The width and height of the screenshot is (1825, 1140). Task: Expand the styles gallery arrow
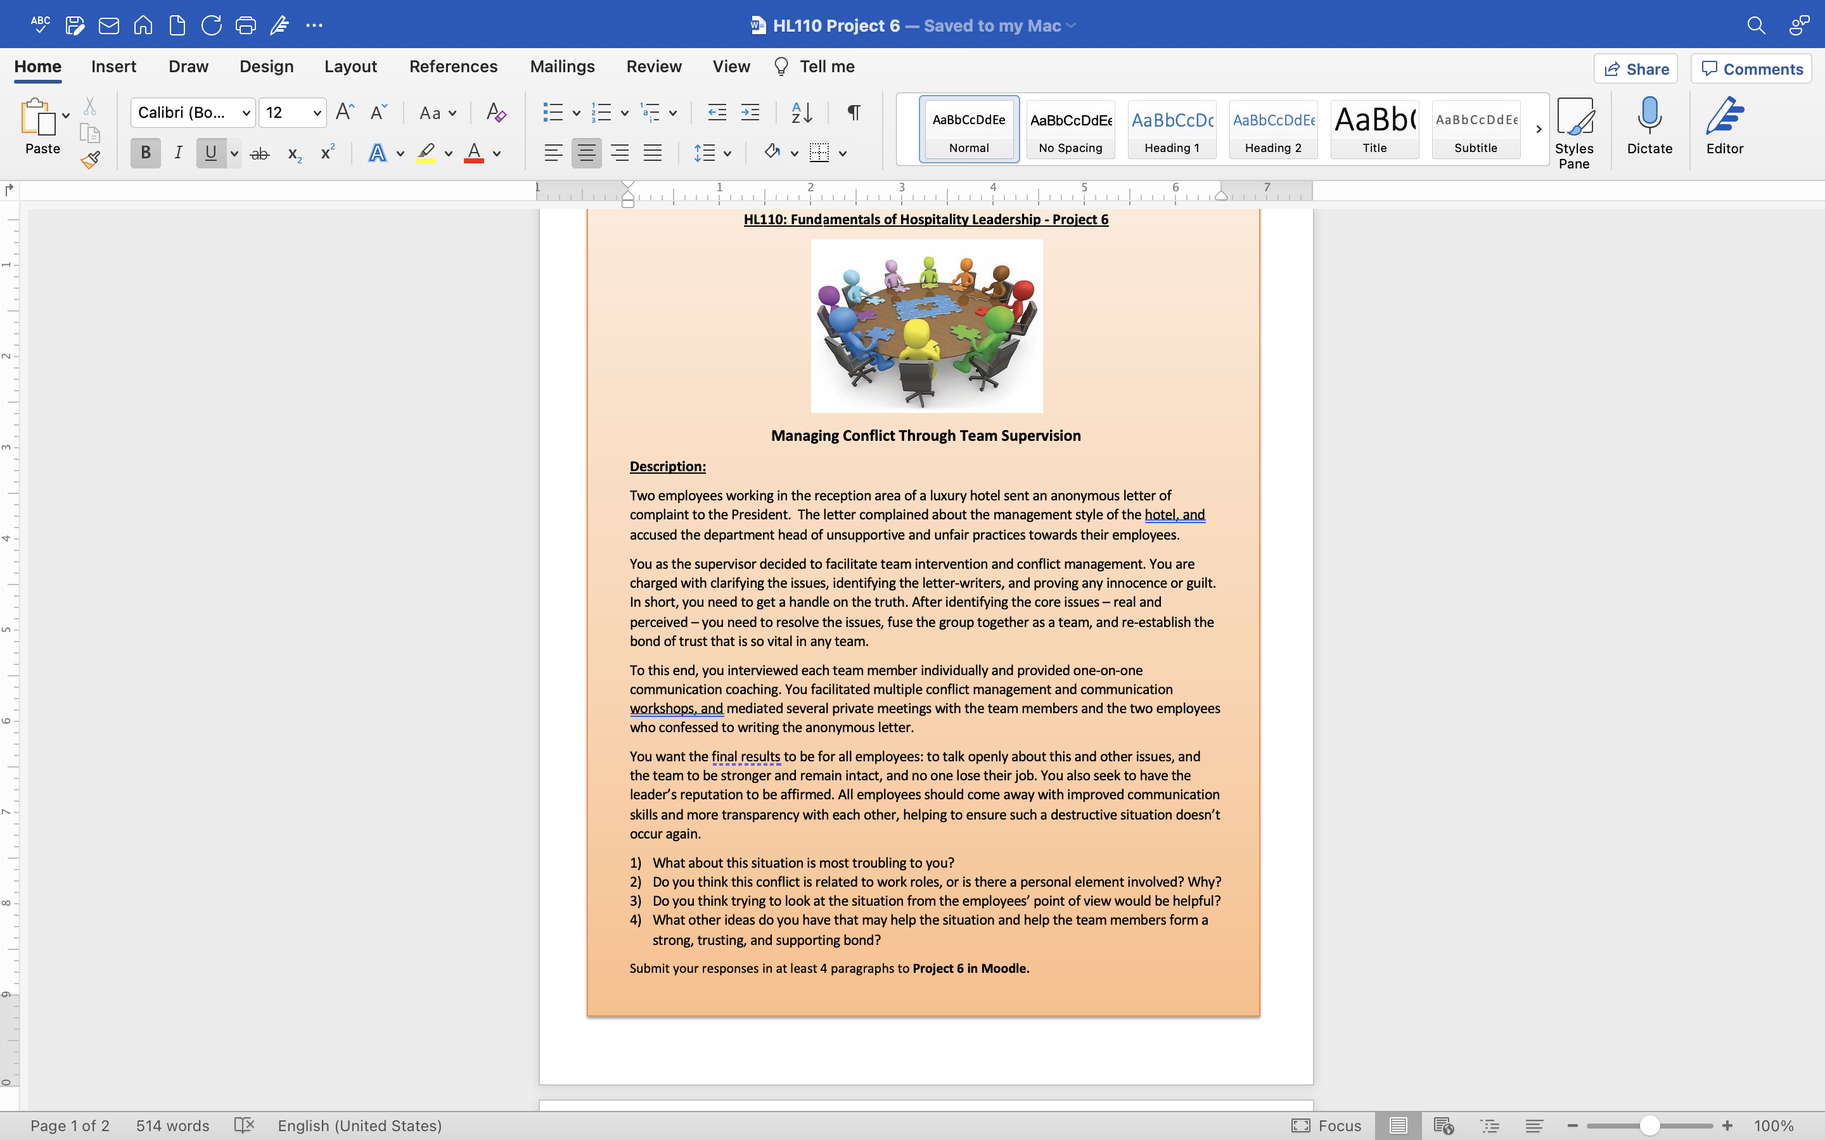click(1539, 129)
